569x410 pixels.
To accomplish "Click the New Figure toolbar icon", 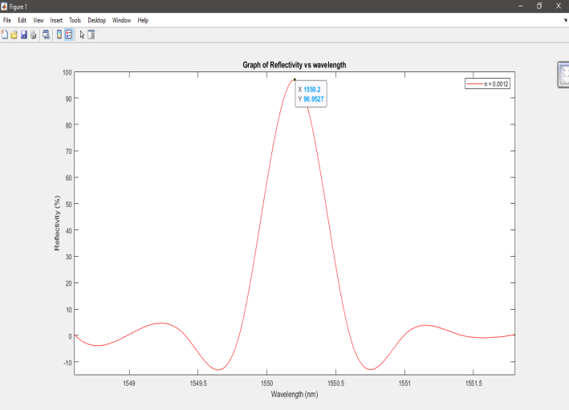I will point(5,35).
